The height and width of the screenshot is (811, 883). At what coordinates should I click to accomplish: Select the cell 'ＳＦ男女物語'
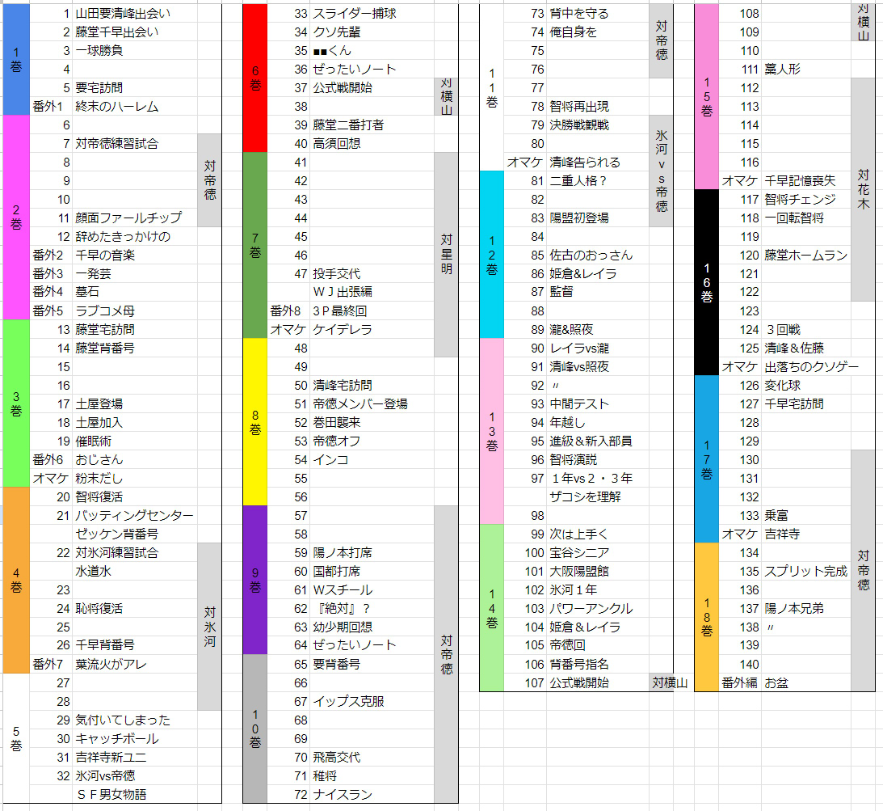pyautogui.click(x=135, y=795)
